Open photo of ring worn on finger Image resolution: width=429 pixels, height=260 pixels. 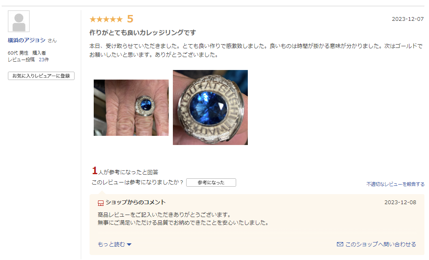click(x=131, y=107)
